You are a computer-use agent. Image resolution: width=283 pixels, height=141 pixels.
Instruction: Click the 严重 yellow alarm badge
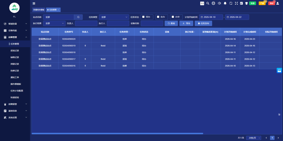[262, 3]
